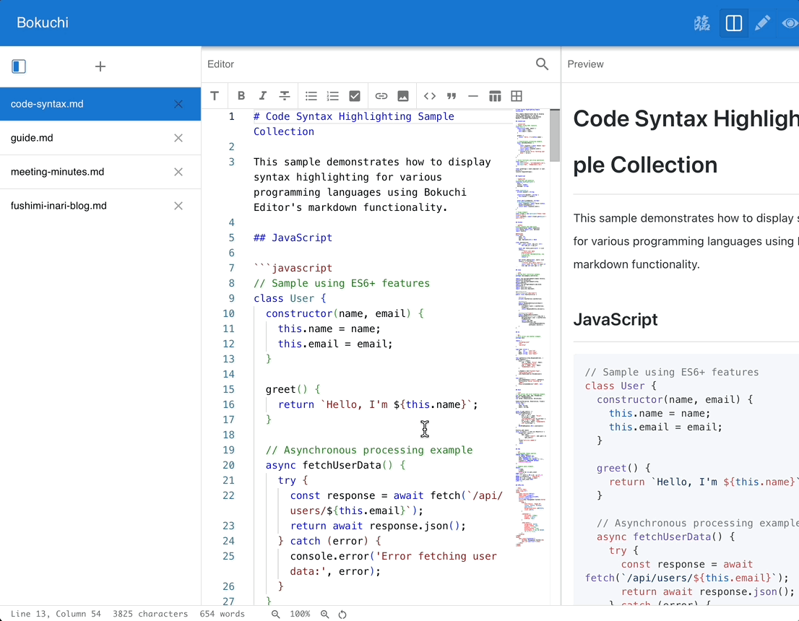Zoom in using the plus magnifier
799x621 pixels.
click(x=324, y=615)
